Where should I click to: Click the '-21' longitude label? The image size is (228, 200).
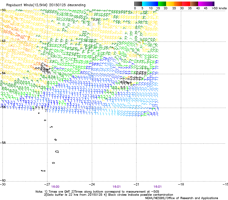point(136,184)
